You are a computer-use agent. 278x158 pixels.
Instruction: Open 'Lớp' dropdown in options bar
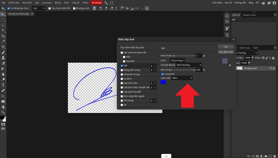[39, 8]
